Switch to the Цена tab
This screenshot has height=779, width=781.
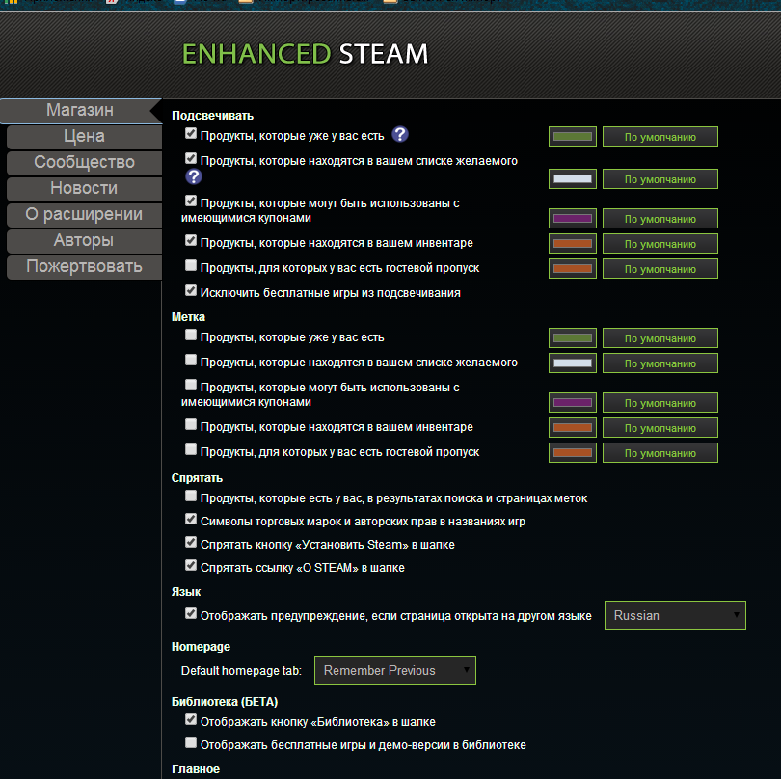(x=84, y=137)
